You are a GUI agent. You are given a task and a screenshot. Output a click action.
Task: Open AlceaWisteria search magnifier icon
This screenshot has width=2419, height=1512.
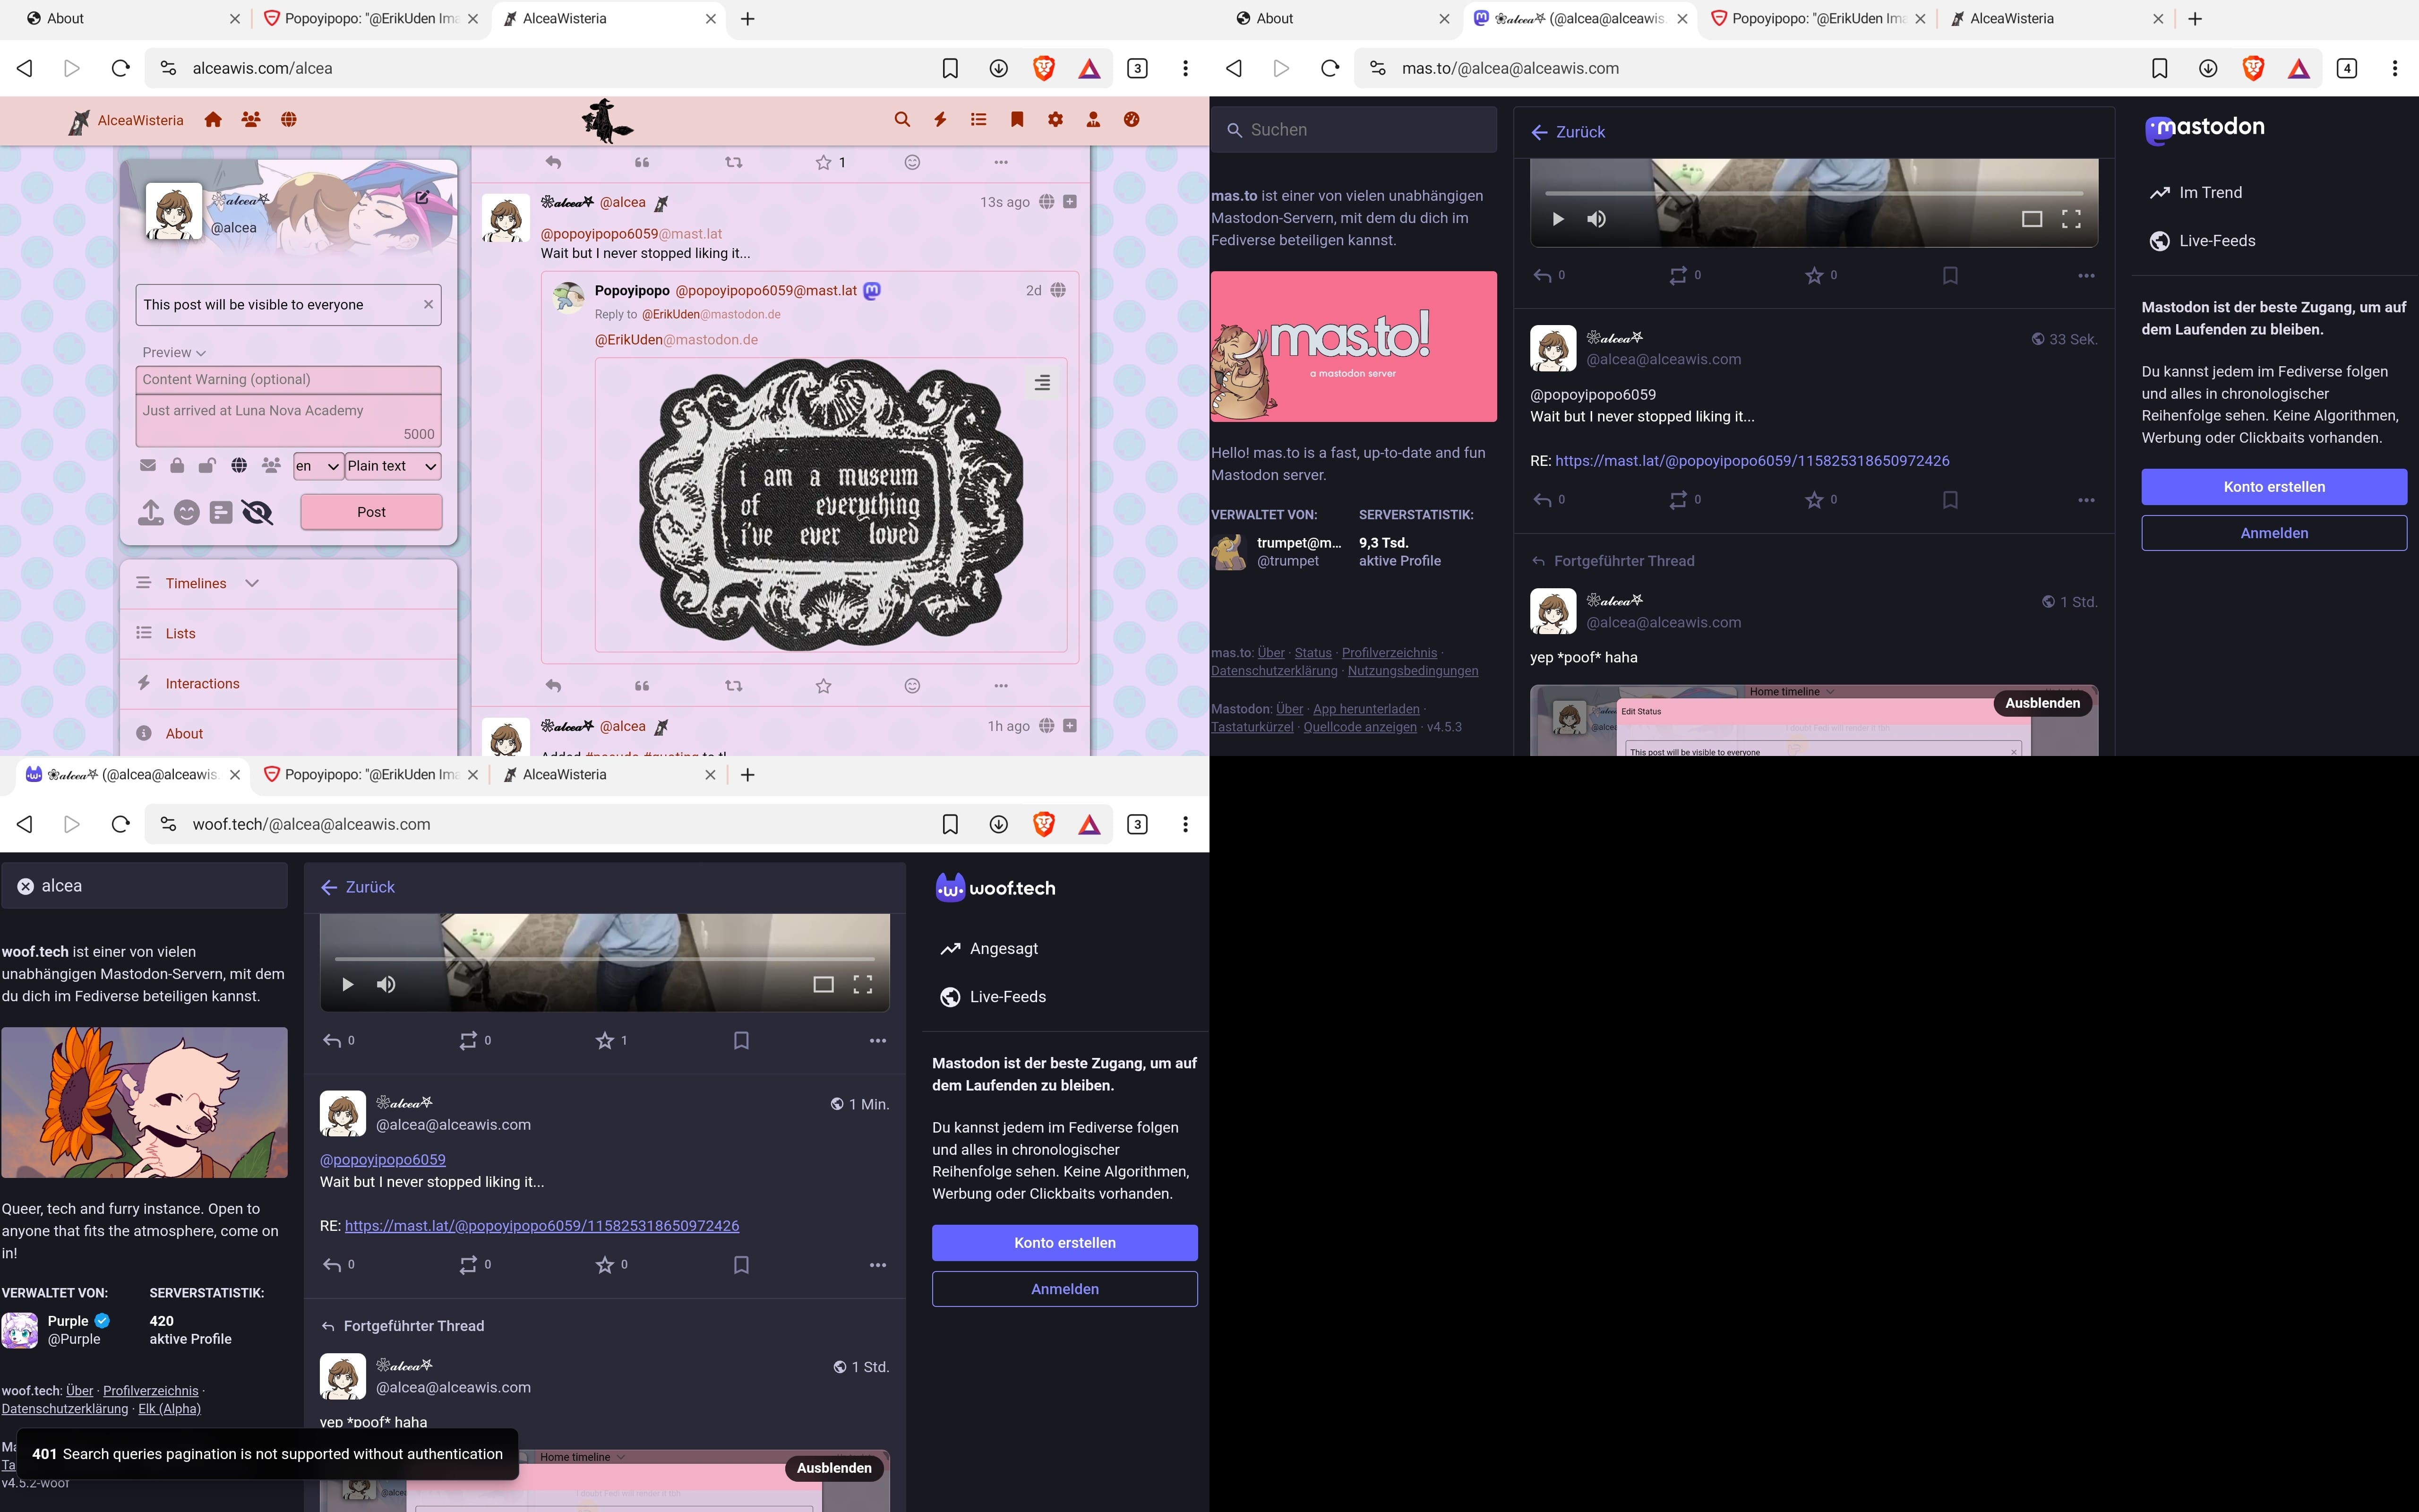click(901, 120)
